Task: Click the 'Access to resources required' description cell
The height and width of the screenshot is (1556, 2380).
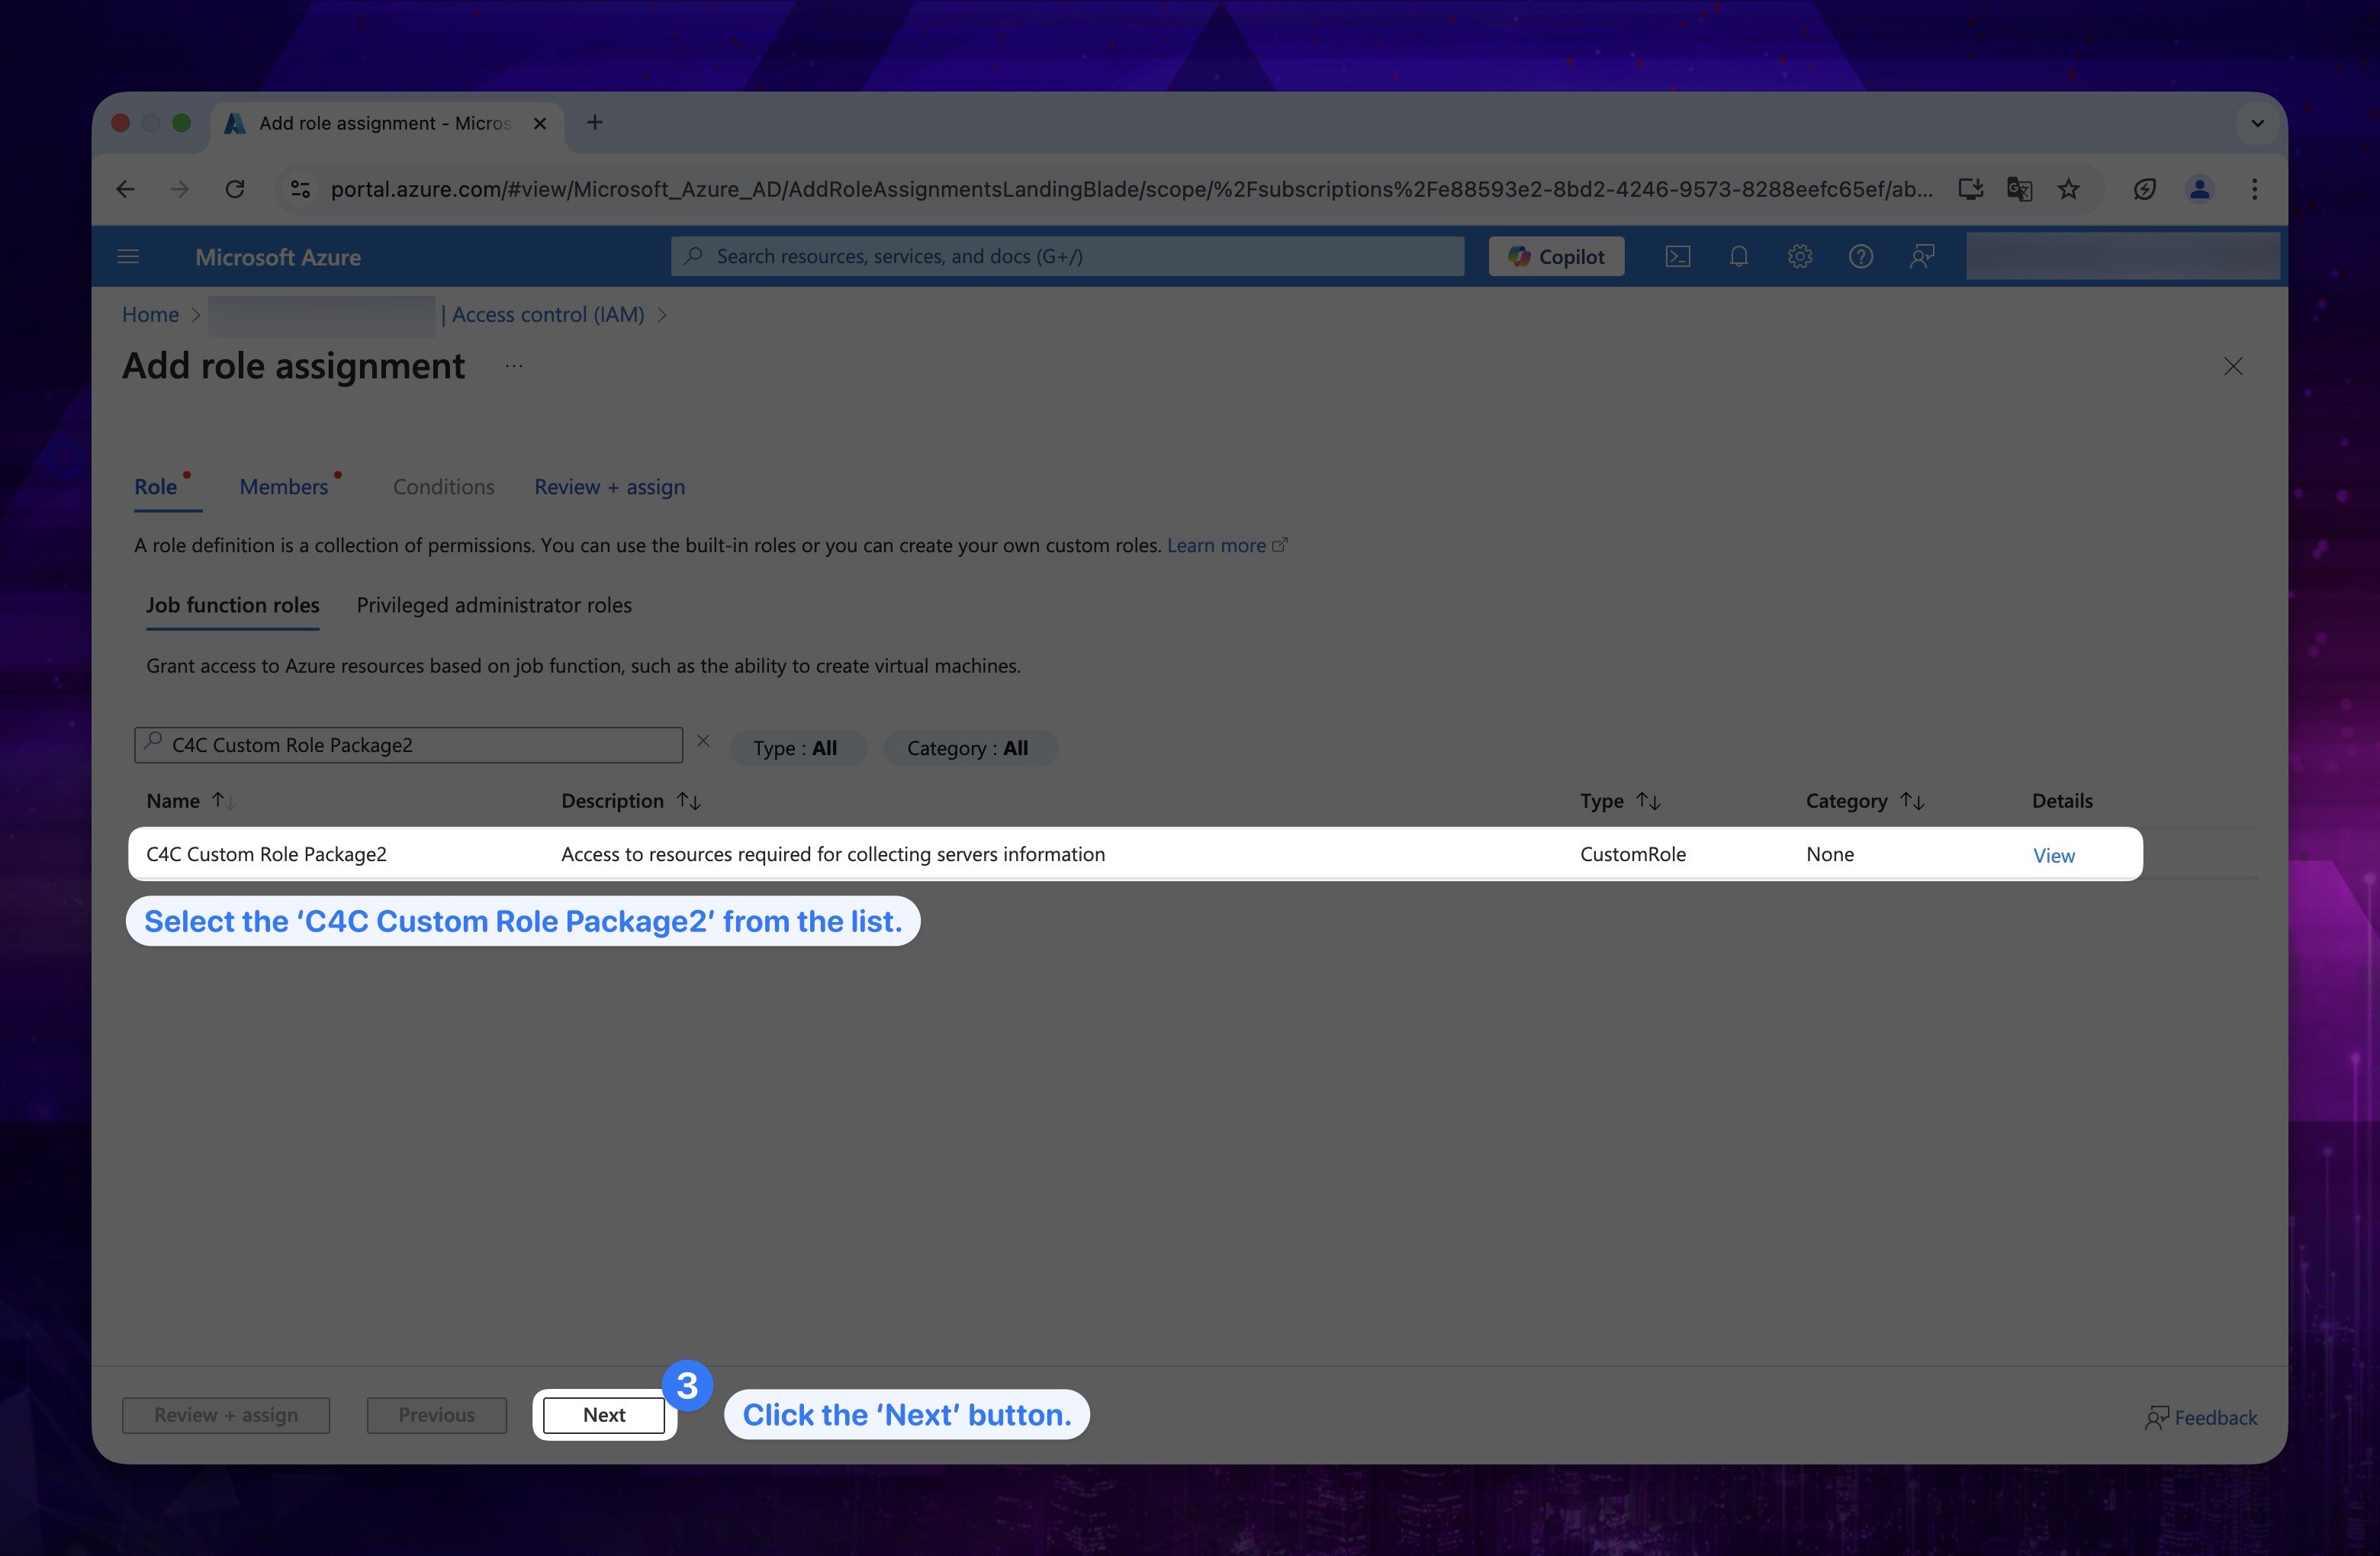Action: point(833,854)
